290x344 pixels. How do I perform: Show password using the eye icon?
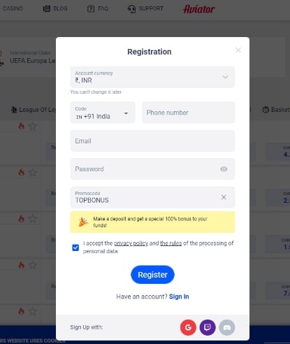224,169
